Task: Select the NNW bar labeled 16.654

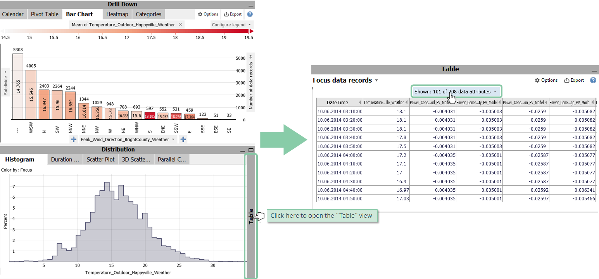Action: pyautogui.click(x=71, y=106)
